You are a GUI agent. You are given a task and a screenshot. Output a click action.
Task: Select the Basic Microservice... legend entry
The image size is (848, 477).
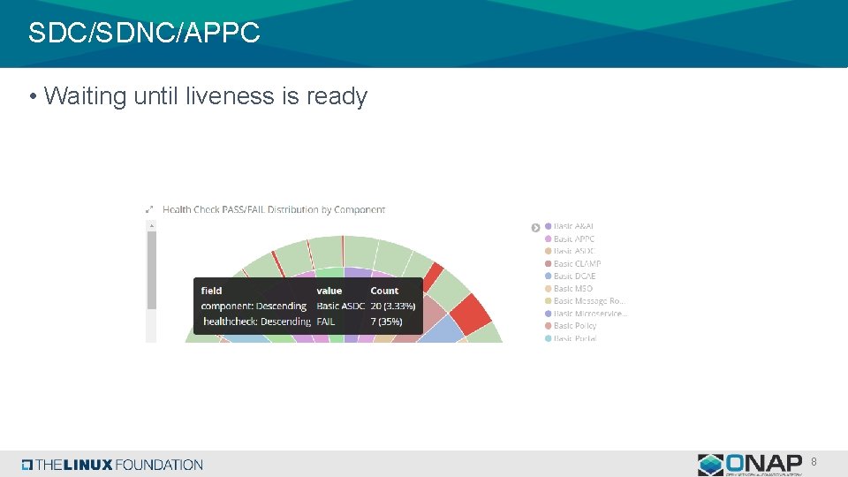[586, 313]
